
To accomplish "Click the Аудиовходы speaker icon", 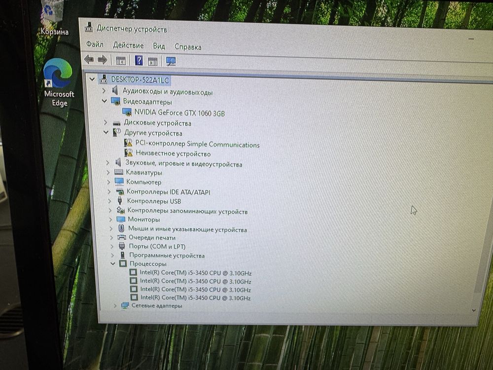I will (115, 91).
